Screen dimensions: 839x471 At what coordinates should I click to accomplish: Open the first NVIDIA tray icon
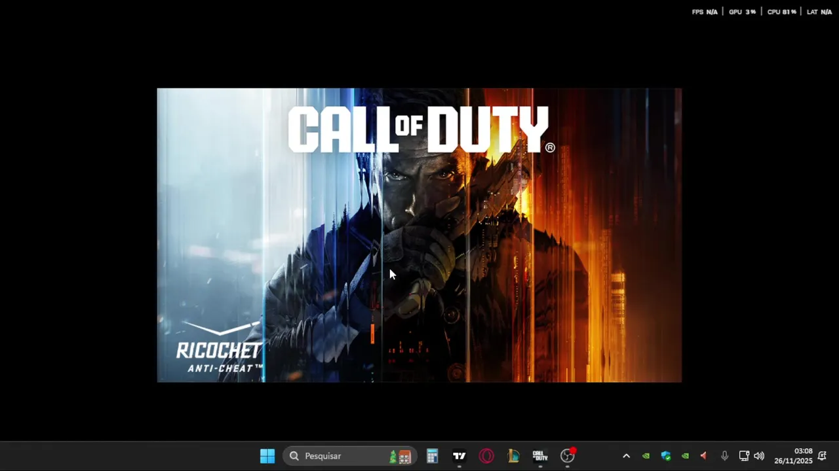646,456
